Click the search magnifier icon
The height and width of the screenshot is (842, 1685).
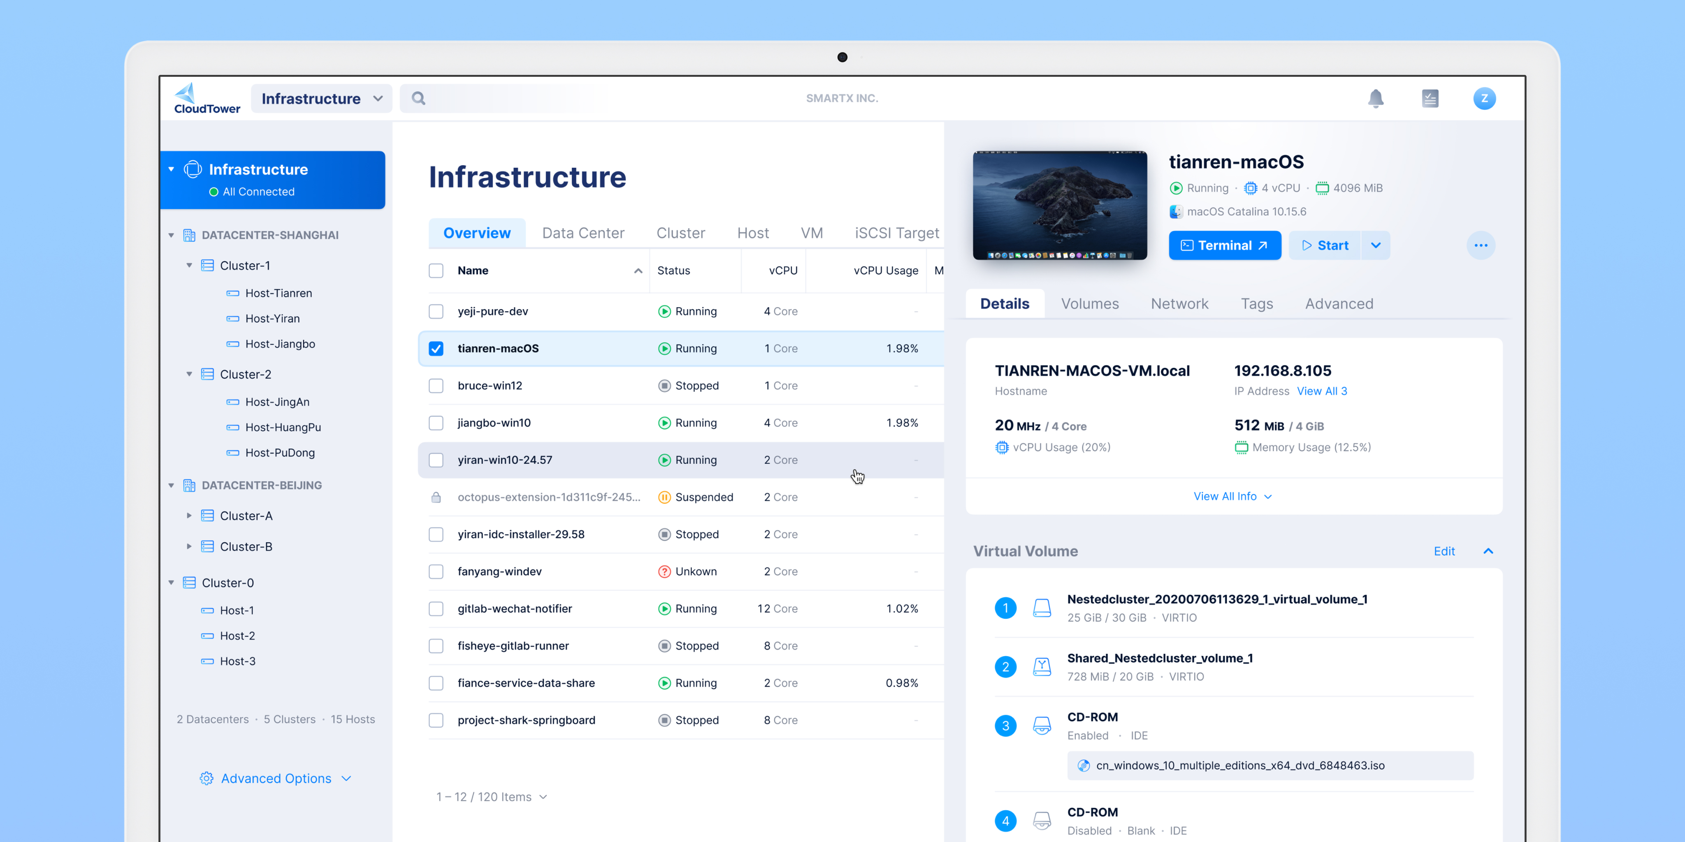[x=419, y=98]
